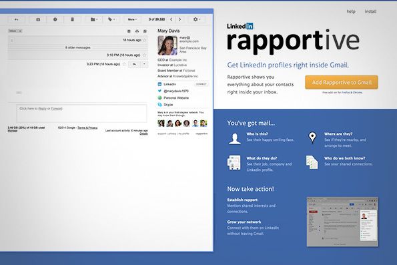Screen dimensions: 397x265
Task: Click the Connect button beside LinkedIn
Action: 202,84
